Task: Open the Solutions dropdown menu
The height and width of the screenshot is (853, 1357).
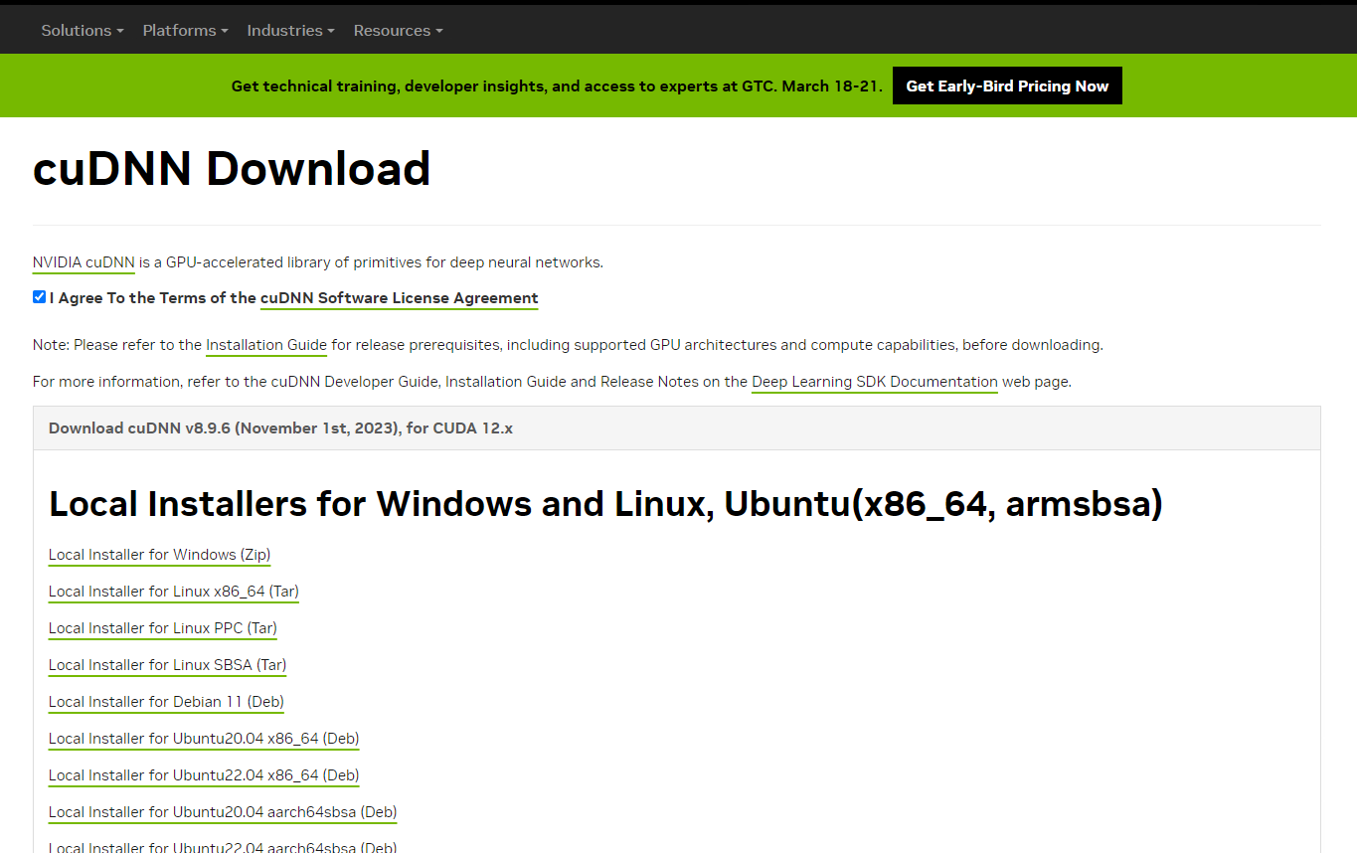Action: [x=83, y=30]
